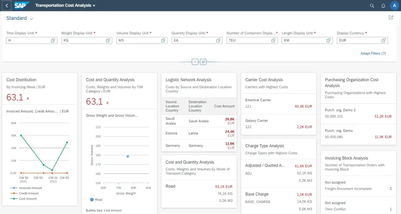Viewport: 401px width, 214px height.
Task: Expand the Standard variant dropdown
Action: coord(31,19)
